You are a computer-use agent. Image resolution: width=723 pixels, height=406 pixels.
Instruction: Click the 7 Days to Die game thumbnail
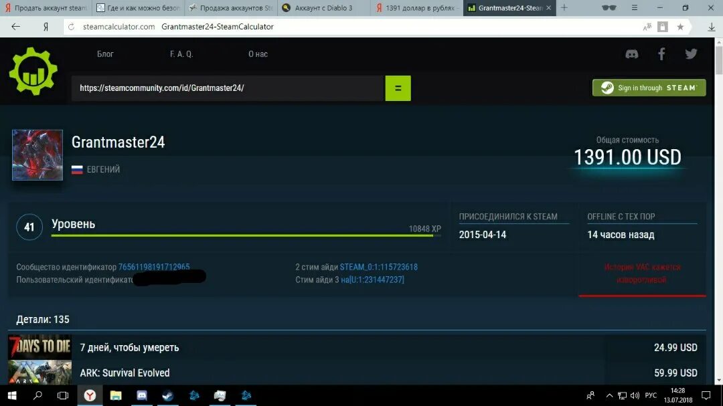(39, 347)
